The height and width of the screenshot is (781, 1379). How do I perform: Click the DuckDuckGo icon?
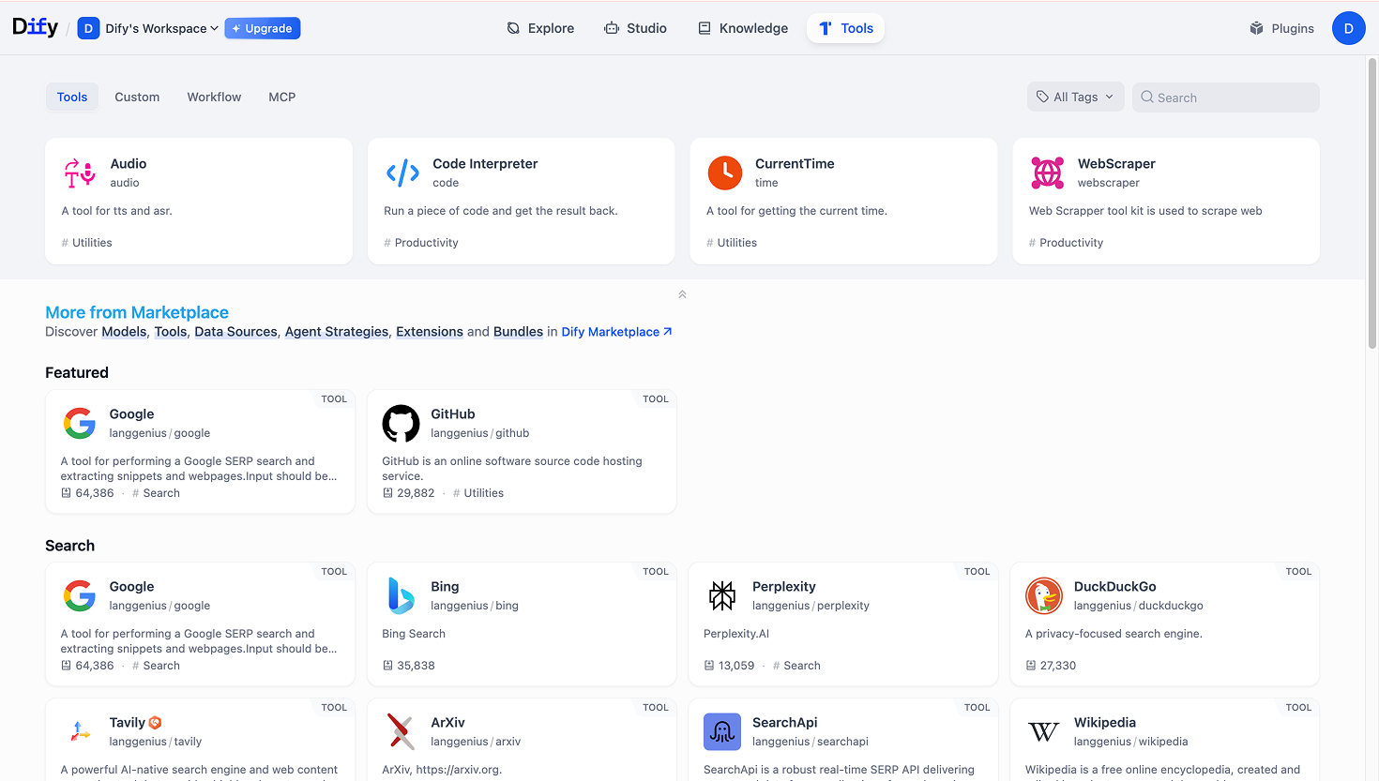tap(1043, 596)
